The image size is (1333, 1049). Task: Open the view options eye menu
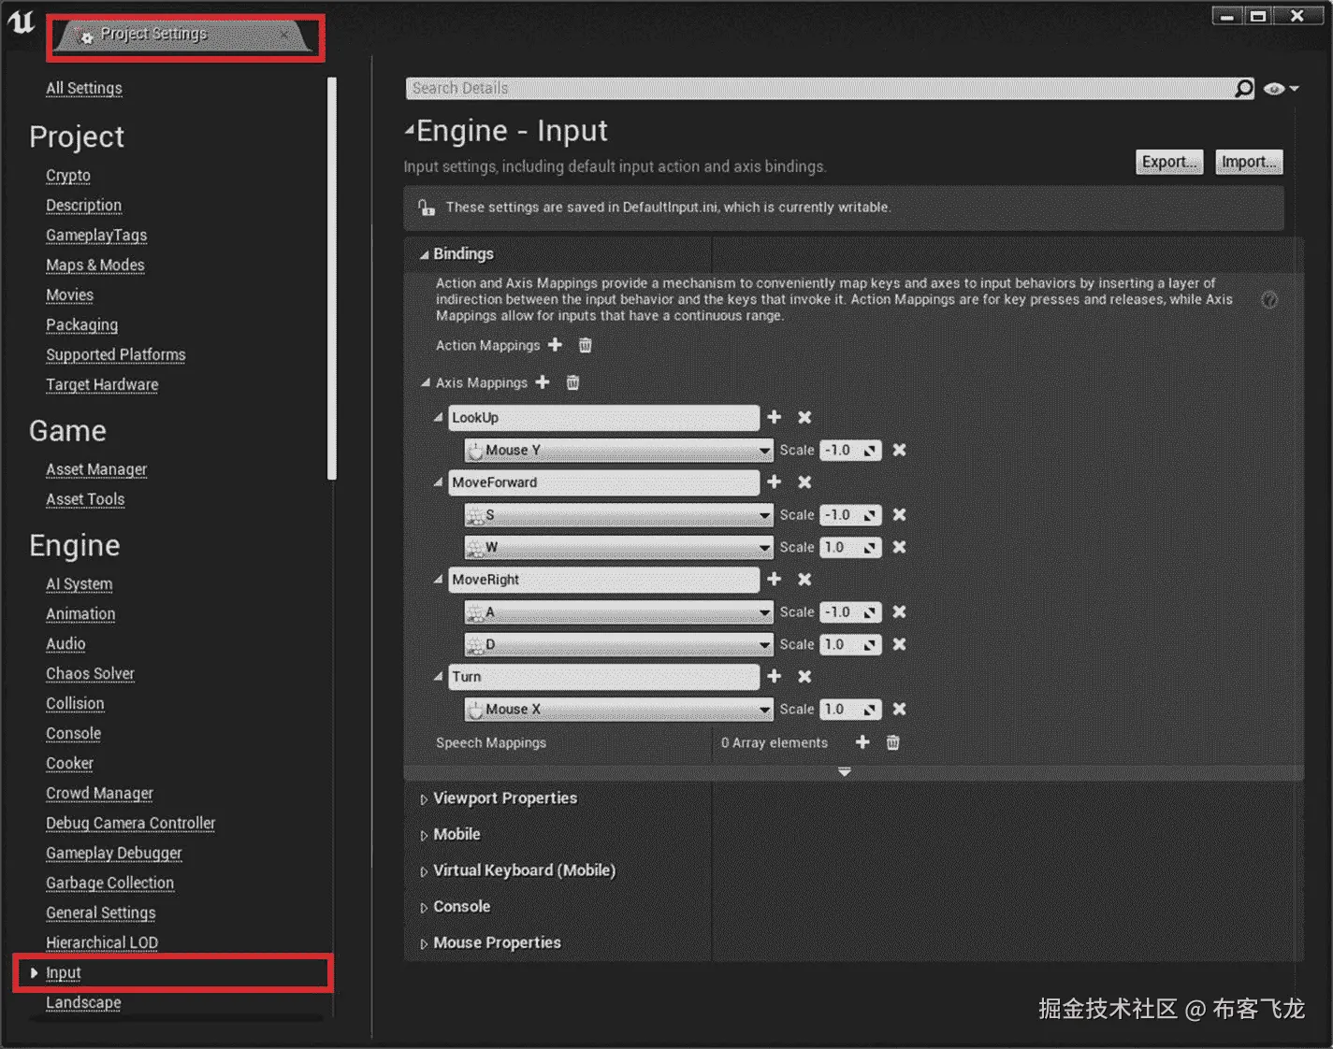[1281, 89]
